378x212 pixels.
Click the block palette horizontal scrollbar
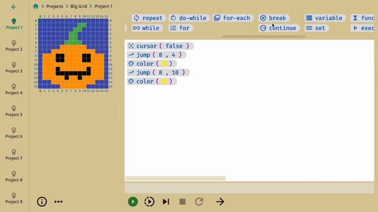coord(263,37)
